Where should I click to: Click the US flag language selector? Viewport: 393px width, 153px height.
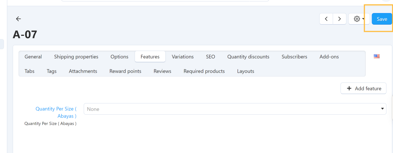click(376, 56)
